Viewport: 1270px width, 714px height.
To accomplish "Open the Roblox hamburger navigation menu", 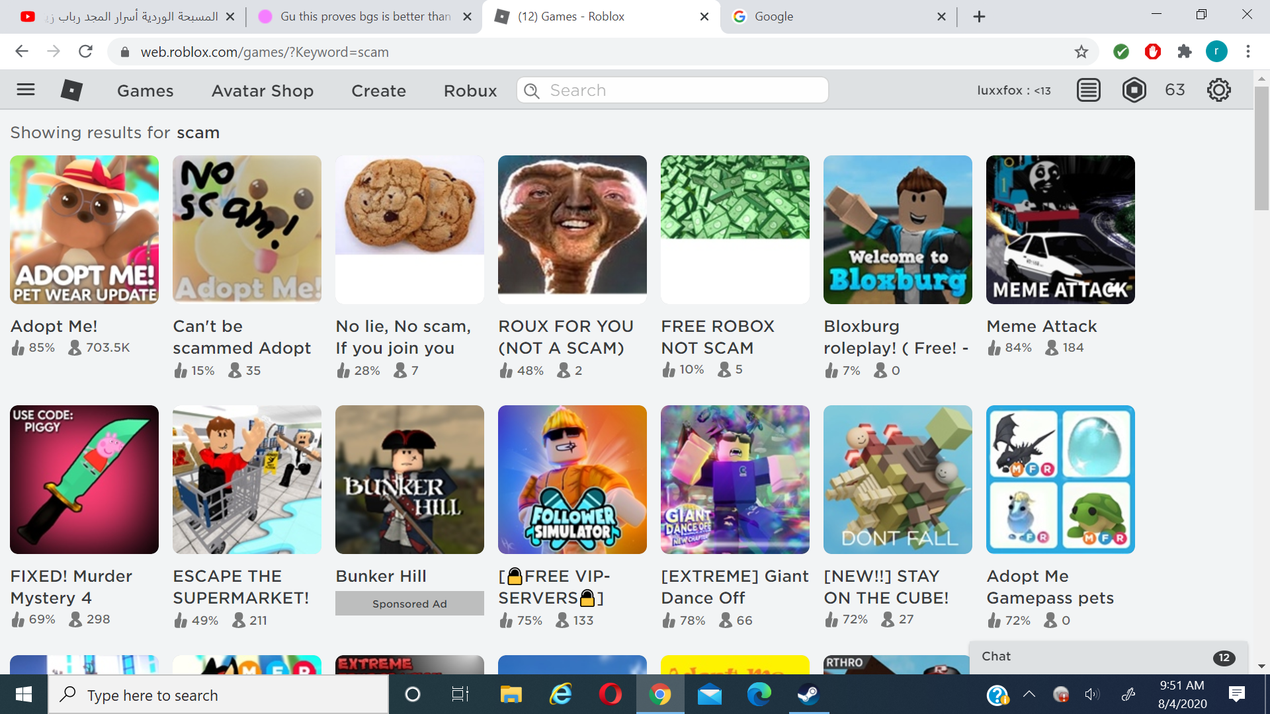I will (26, 89).
